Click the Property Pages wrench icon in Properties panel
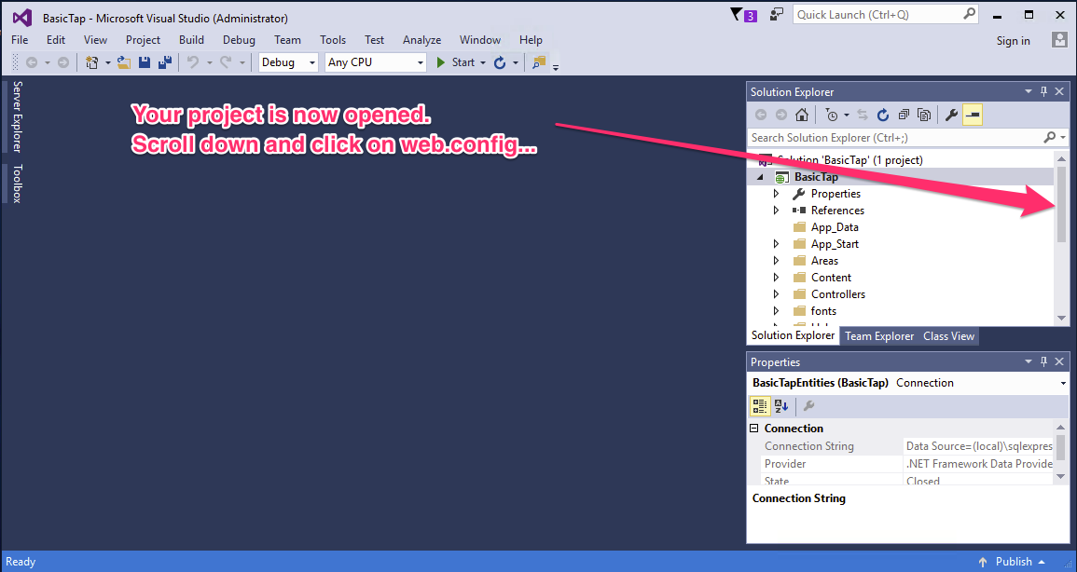 809,406
